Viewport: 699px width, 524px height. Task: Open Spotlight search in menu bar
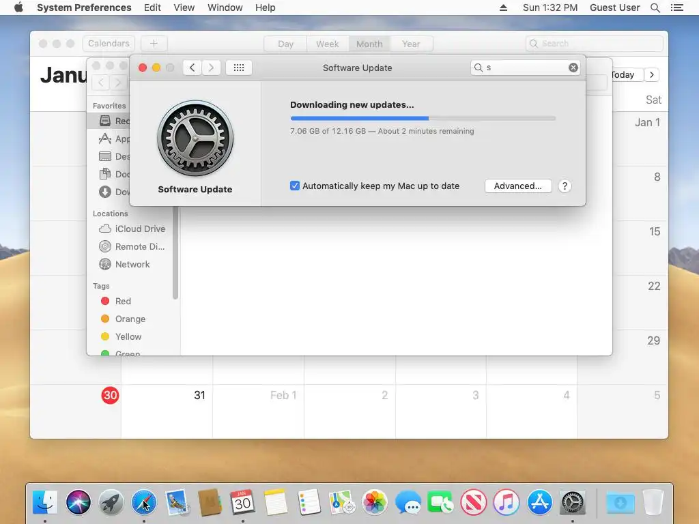pyautogui.click(x=655, y=8)
